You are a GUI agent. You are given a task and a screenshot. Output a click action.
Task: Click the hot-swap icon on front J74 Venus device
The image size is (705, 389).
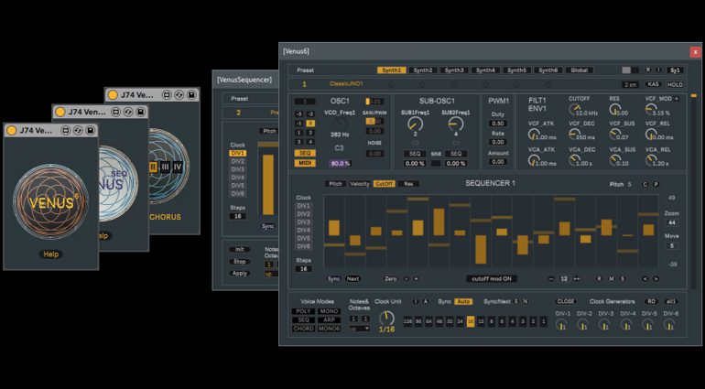79,132
